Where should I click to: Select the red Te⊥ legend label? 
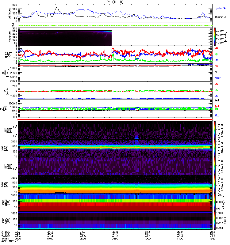[x=217, y=106]
